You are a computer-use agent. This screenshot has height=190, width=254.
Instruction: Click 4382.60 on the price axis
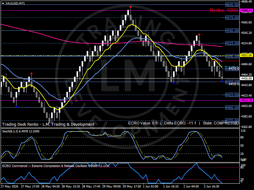(247, 116)
